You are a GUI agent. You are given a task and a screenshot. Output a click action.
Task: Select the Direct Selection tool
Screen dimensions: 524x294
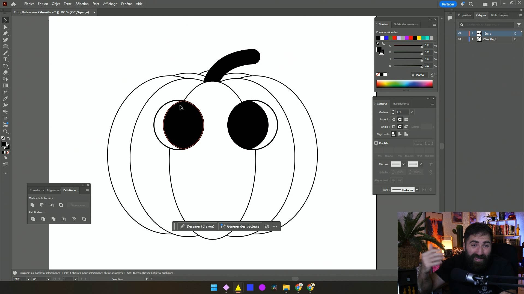click(x=5, y=27)
